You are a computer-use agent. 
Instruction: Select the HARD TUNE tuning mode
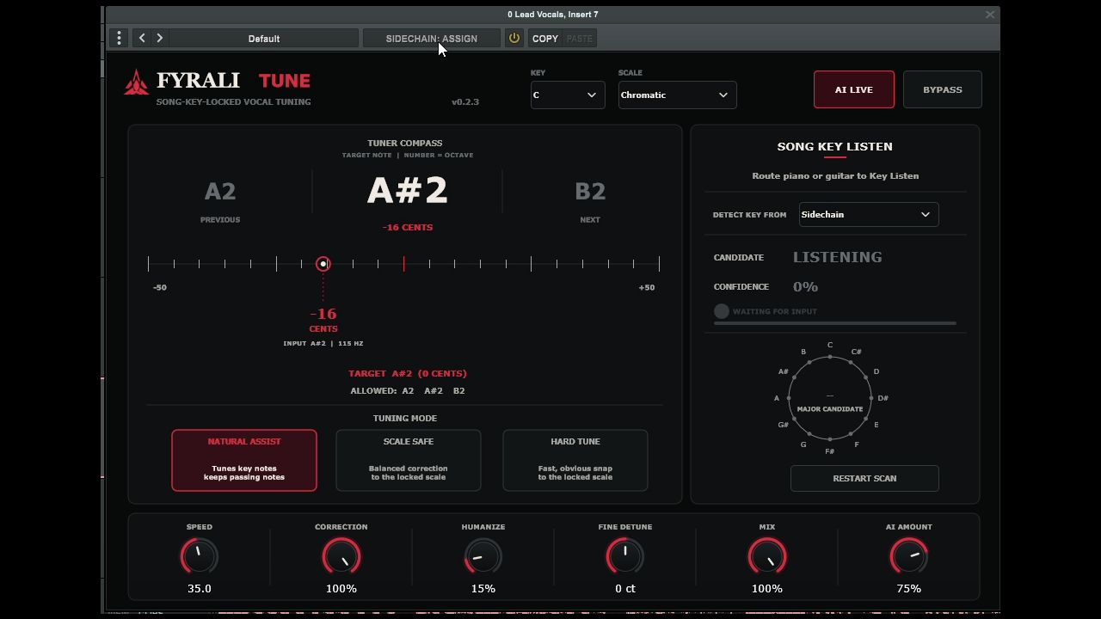(x=575, y=460)
